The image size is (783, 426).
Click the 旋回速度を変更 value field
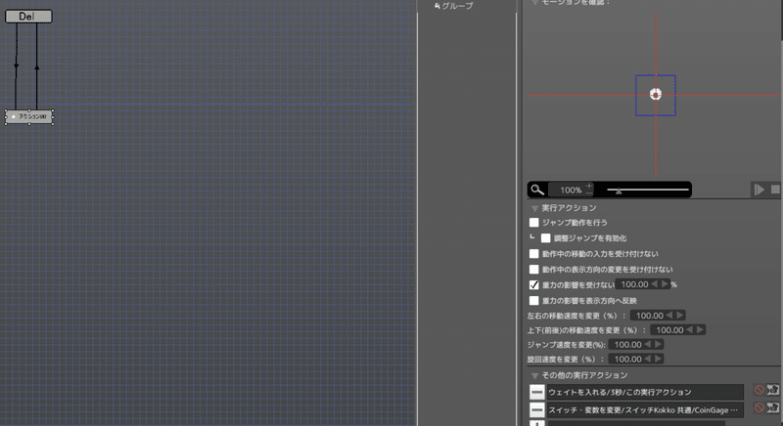626,359
